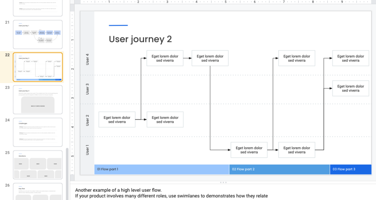Select the third text box in User 4 lane
This screenshot has height=200, width=376.
[297, 58]
